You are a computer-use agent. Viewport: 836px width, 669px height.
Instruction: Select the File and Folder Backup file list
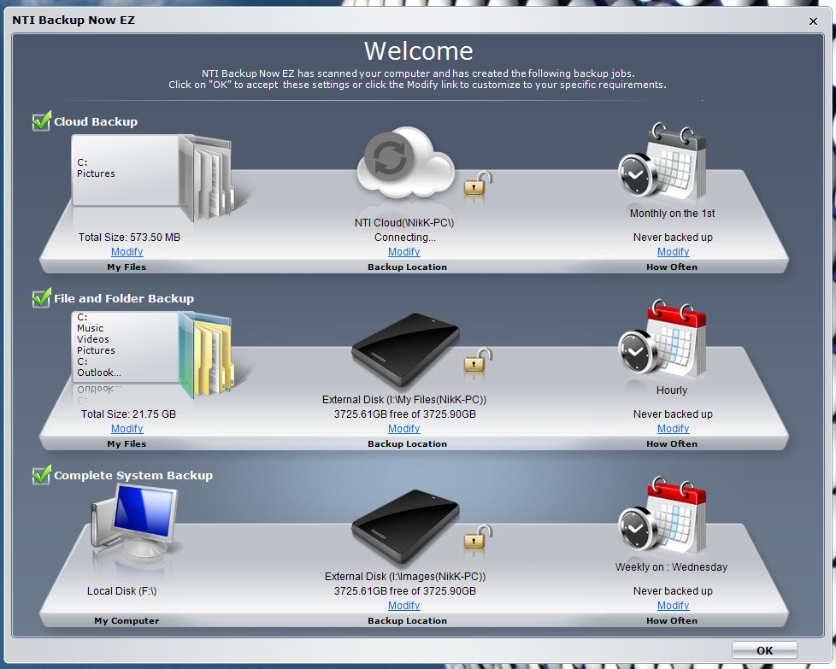(x=126, y=347)
